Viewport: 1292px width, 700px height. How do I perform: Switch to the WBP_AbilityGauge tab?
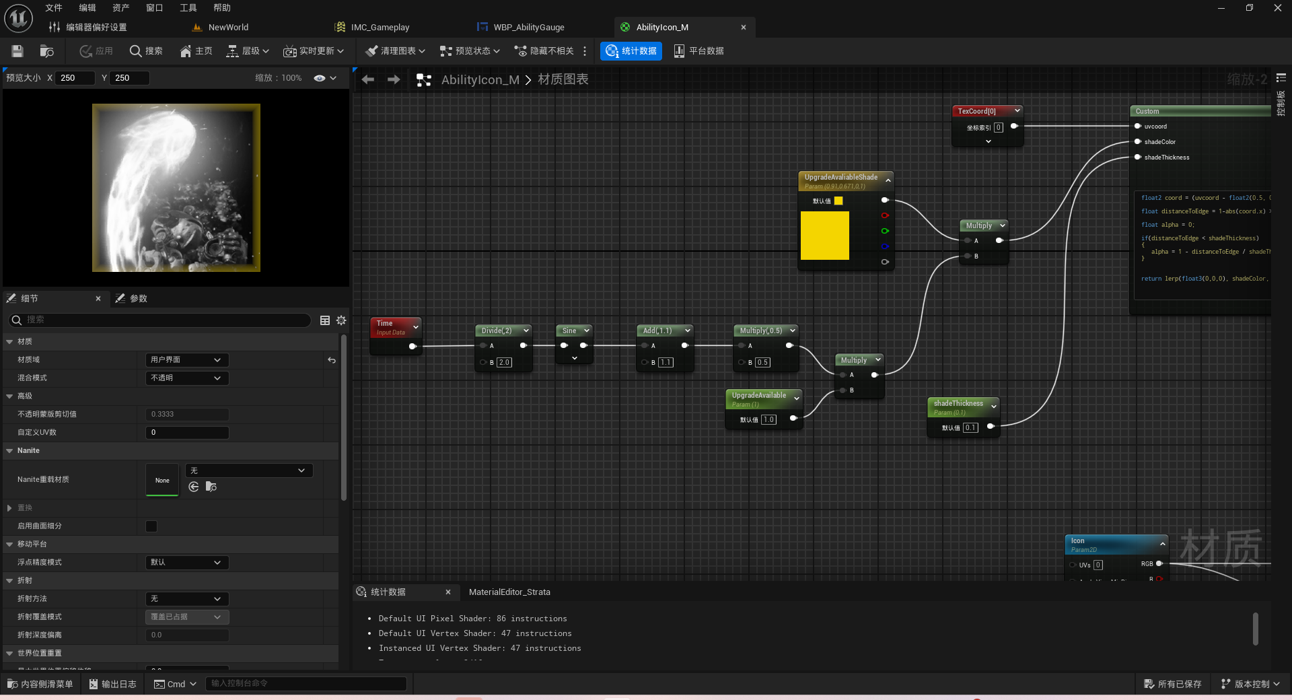[x=529, y=28]
